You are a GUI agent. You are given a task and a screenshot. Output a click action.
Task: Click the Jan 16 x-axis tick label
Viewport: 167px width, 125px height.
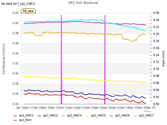click(21, 108)
